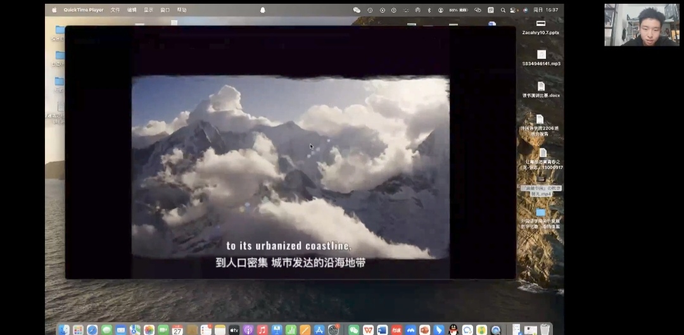Open App Store from the dock
This screenshot has height=335, width=684.
point(319,329)
